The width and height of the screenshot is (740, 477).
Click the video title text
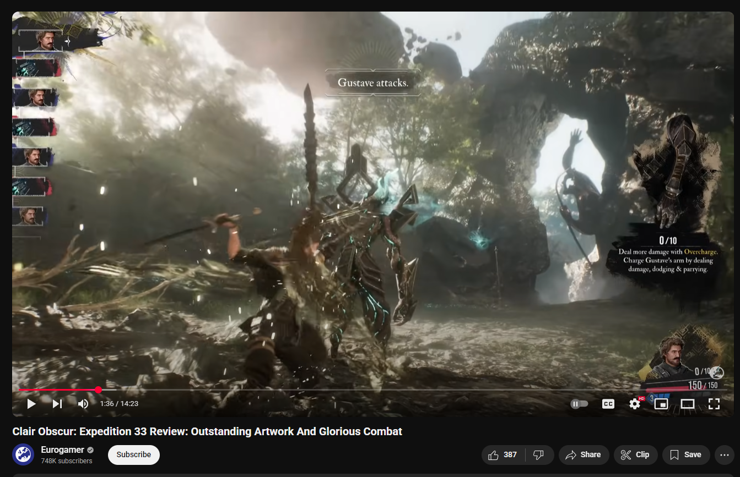[x=207, y=431]
